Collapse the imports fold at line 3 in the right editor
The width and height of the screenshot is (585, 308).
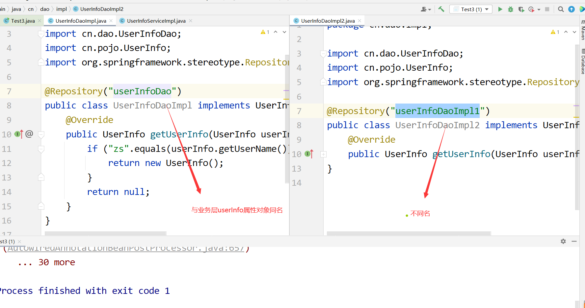click(323, 54)
